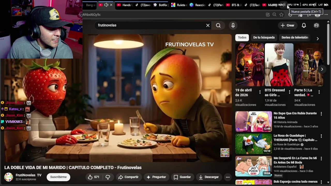
Task: Like the video with 571 likes
Action: point(93,177)
